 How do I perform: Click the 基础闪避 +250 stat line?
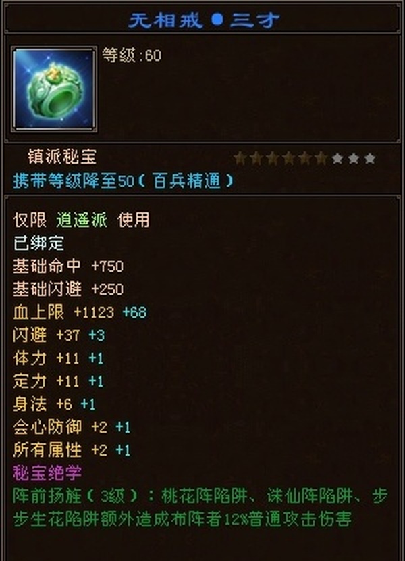click(68, 289)
